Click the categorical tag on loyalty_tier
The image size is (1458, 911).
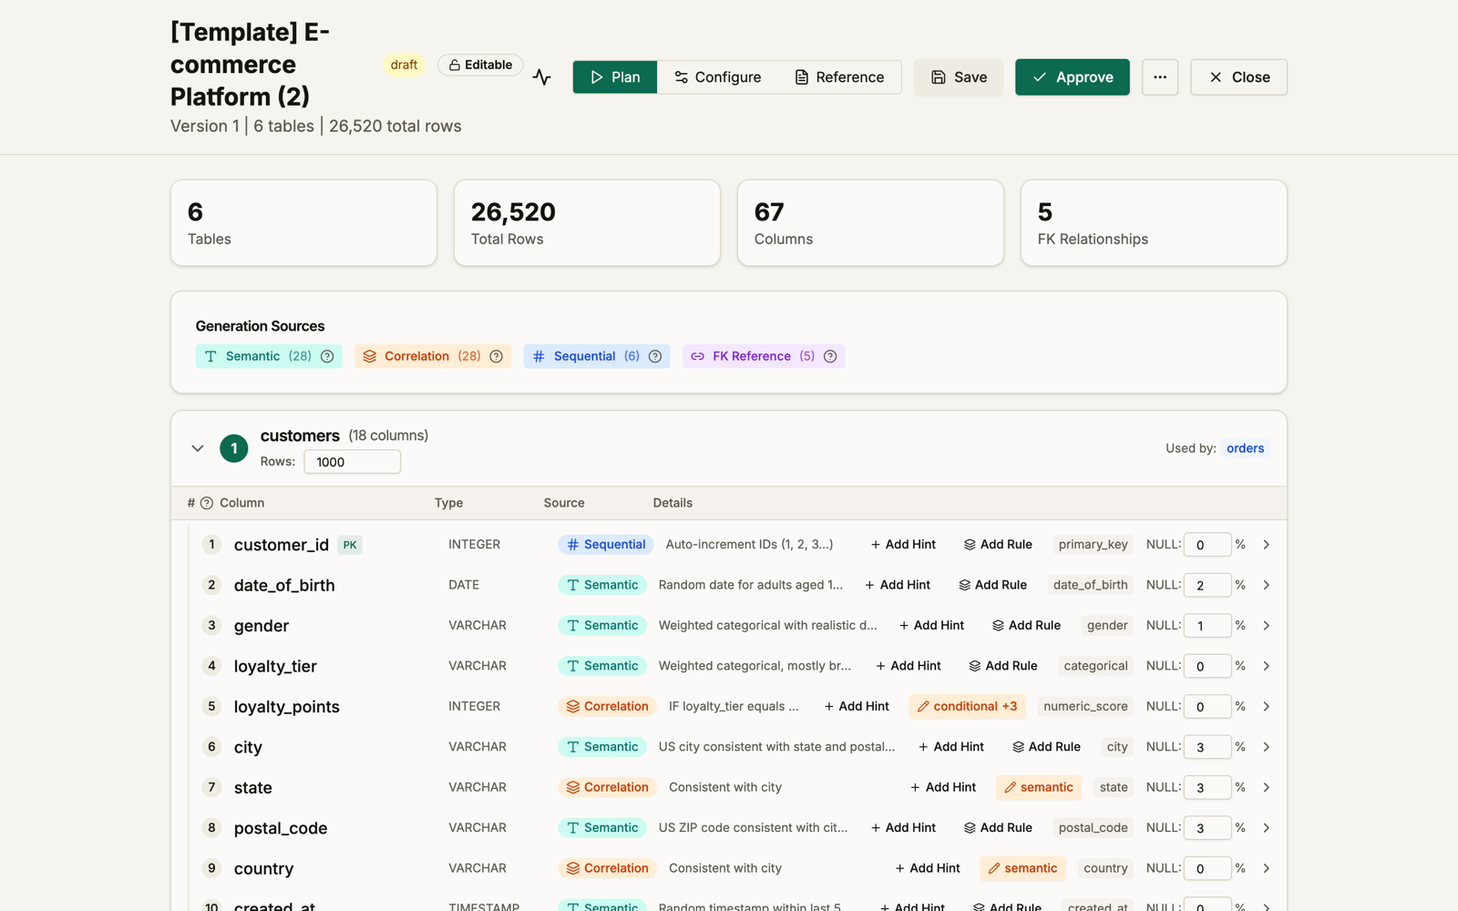[x=1095, y=666]
